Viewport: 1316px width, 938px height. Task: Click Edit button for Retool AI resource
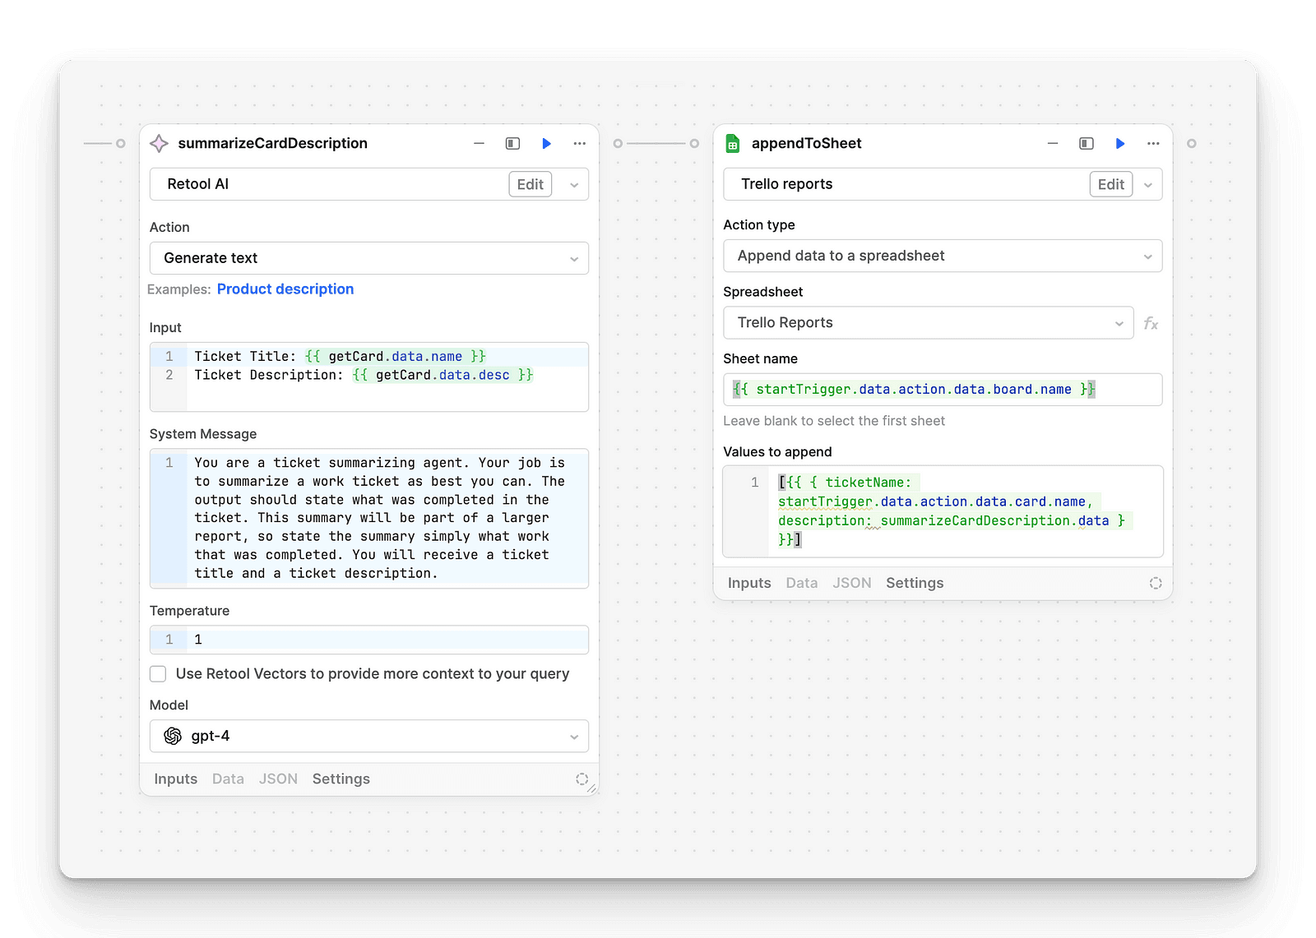[531, 184]
